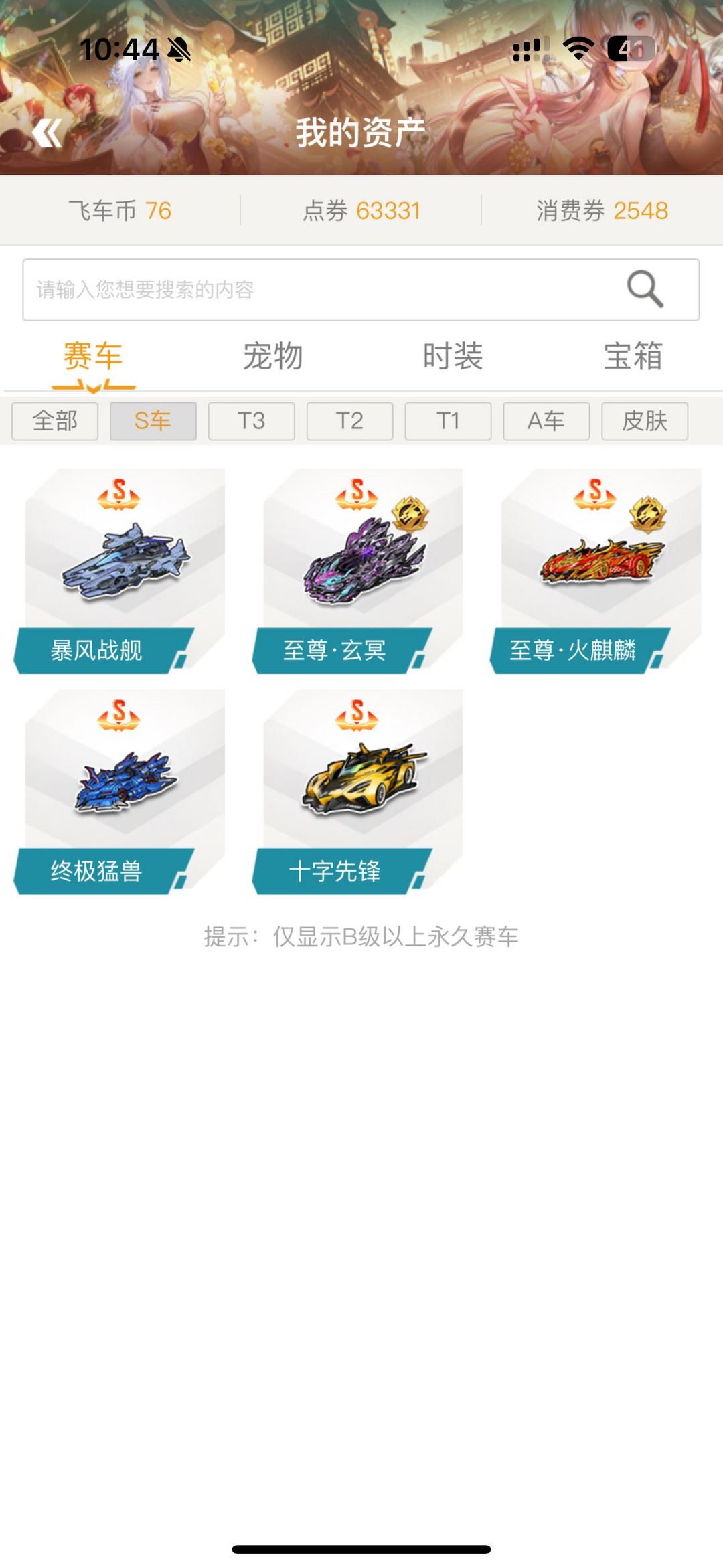Click the S rank emblem above 暴风战舰
This screenshot has width=723, height=1567.
pyautogui.click(x=119, y=494)
